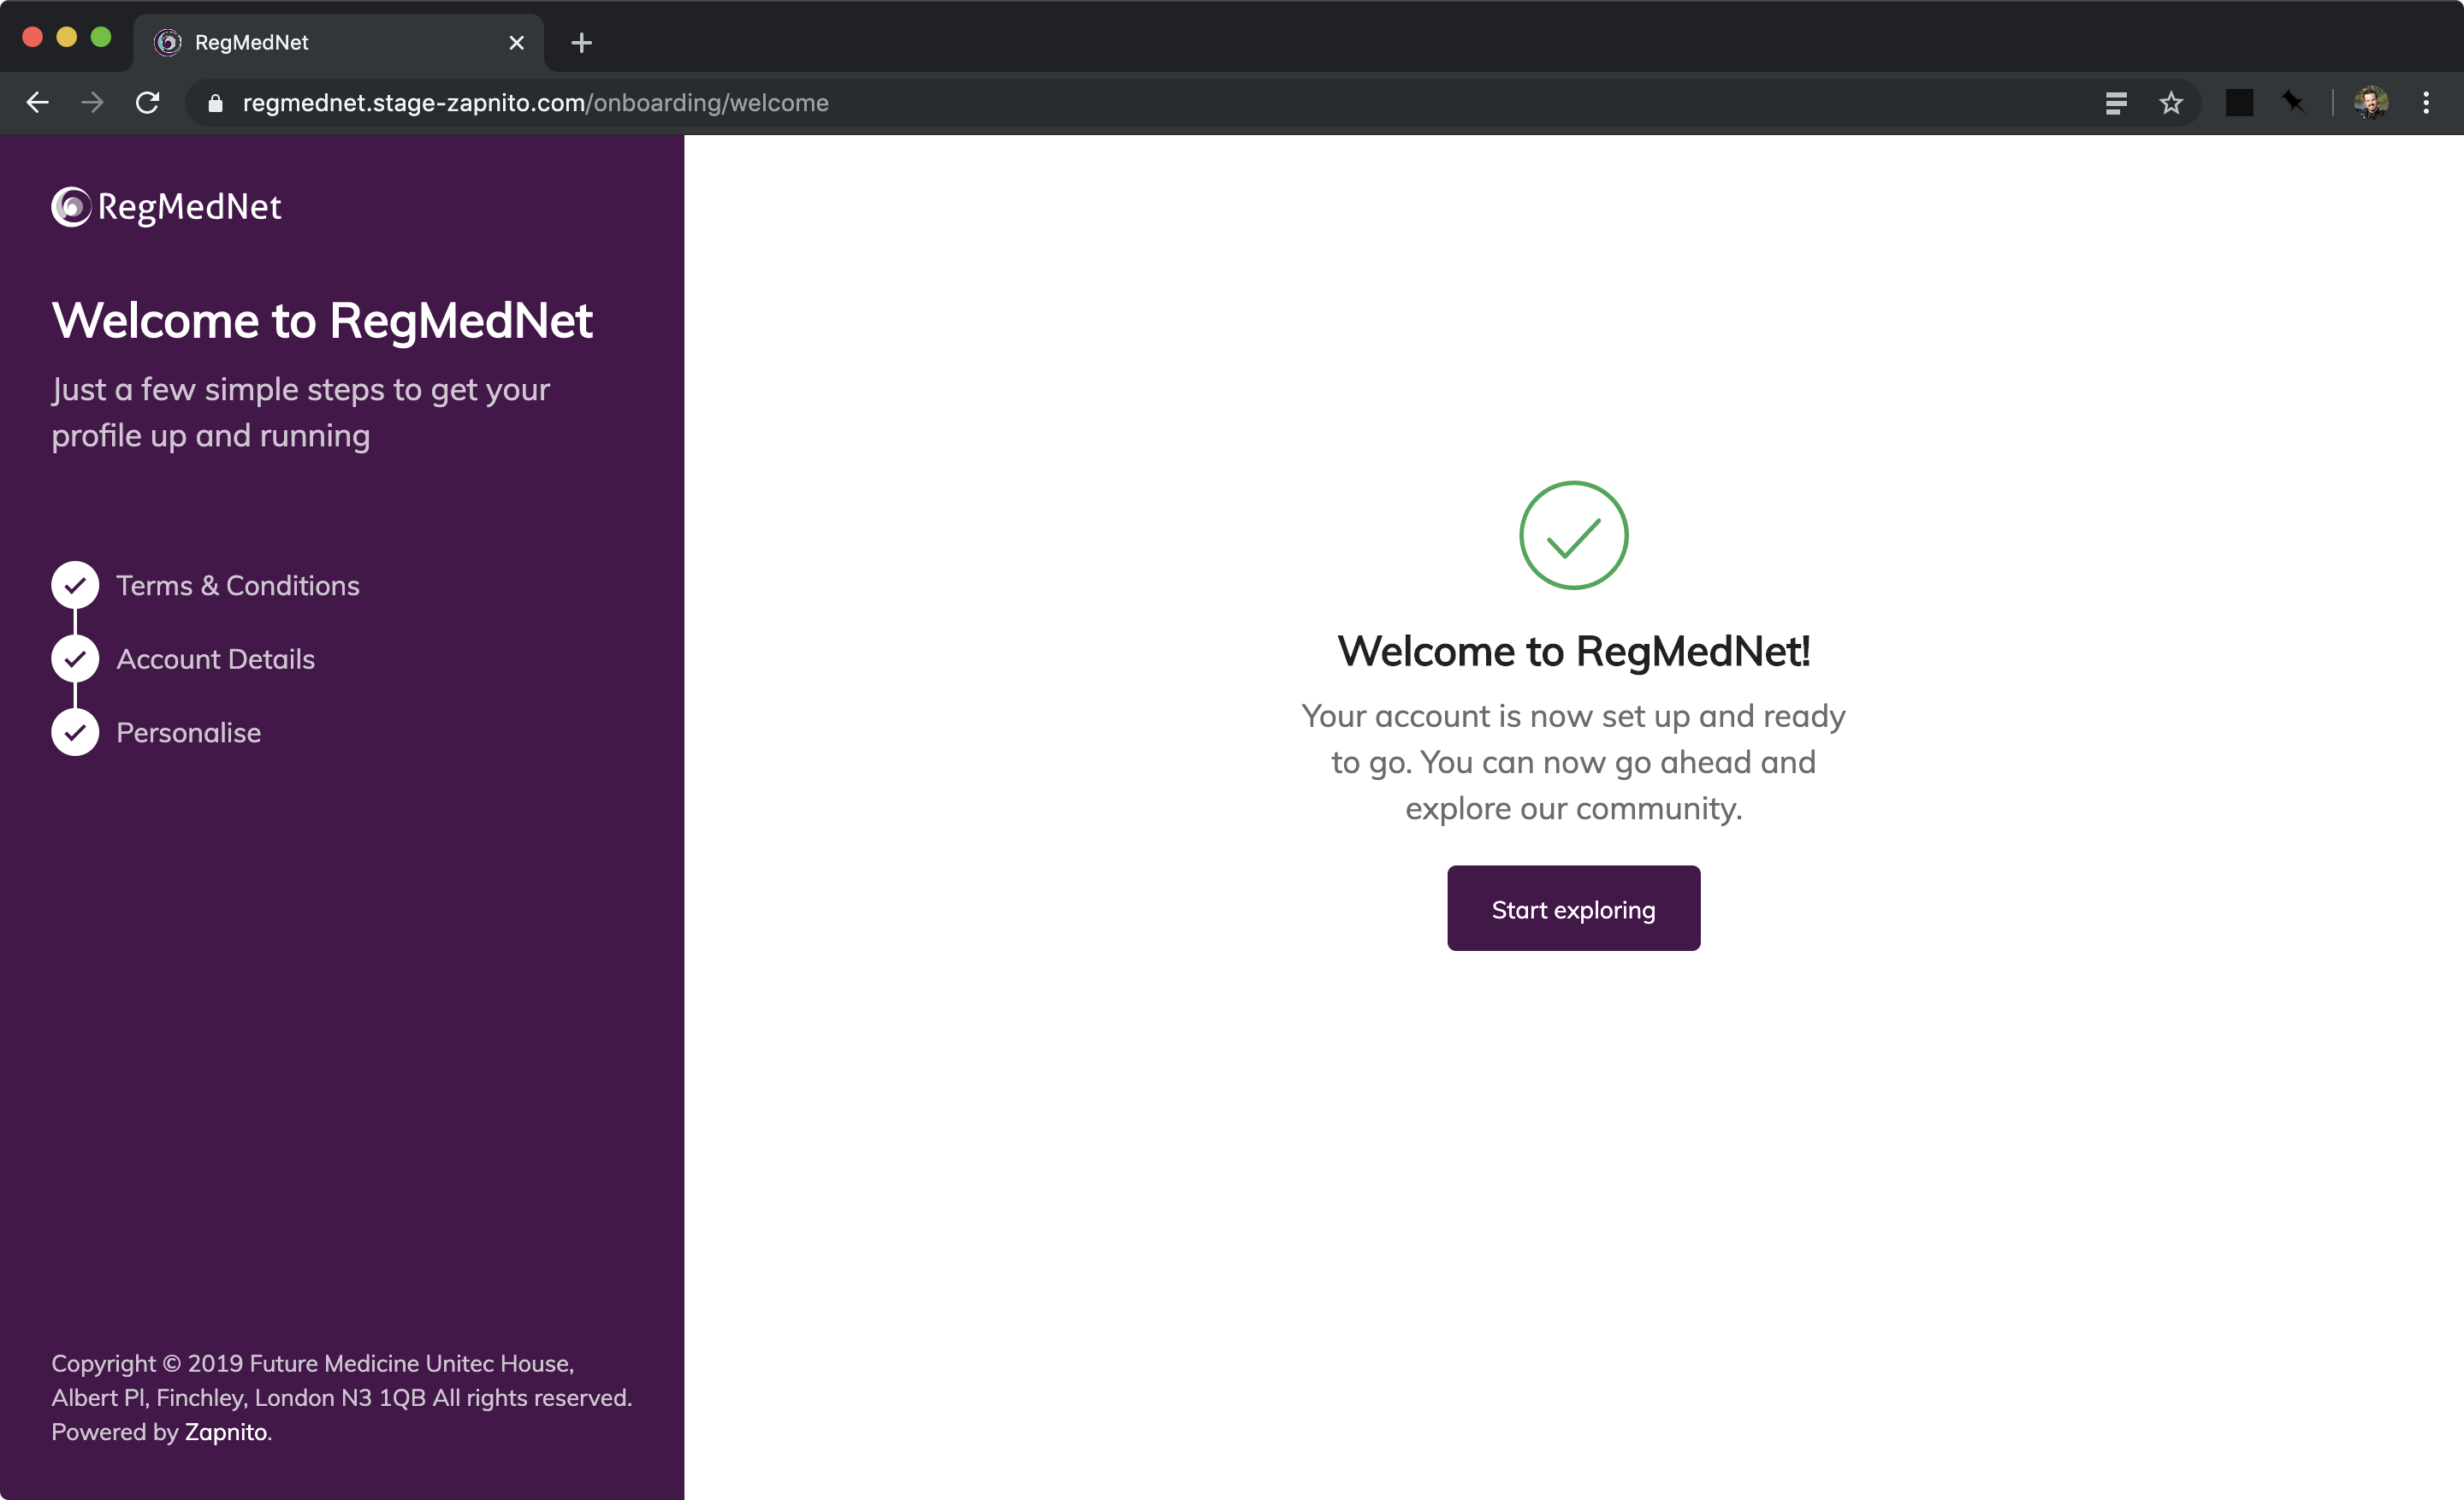Click the RegMedNet favicon on the tab
The width and height of the screenshot is (2464, 1500).
click(x=167, y=42)
